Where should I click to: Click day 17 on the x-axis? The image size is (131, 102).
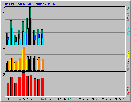point(69,99)
